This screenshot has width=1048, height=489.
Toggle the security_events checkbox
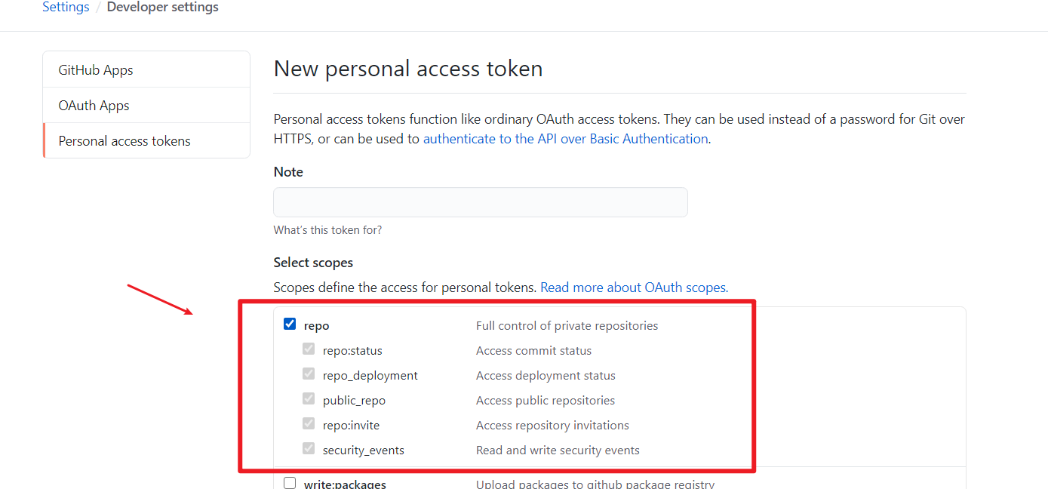coord(309,449)
